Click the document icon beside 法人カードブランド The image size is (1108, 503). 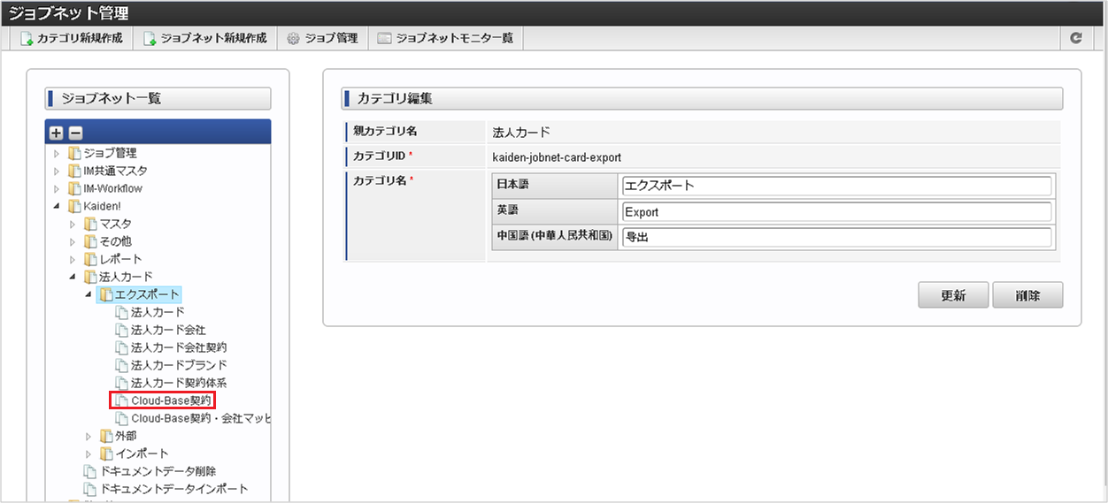[x=121, y=365]
